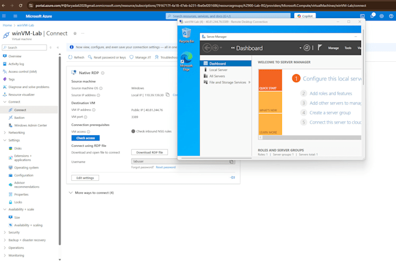
Task: Open Windows Admin Center
Action: tap(30, 125)
